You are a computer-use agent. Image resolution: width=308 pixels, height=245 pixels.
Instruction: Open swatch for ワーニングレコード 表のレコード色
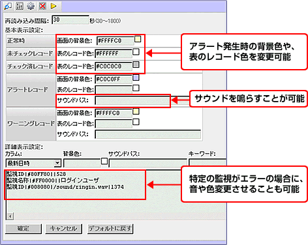pyautogui.click(x=136, y=122)
